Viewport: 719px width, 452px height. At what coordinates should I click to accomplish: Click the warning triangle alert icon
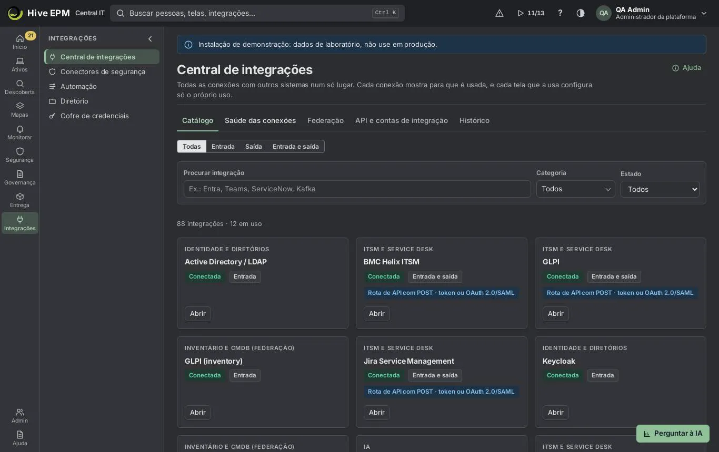coord(500,13)
